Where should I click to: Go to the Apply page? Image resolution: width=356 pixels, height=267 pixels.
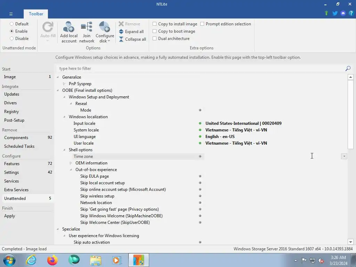pos(27,216)
